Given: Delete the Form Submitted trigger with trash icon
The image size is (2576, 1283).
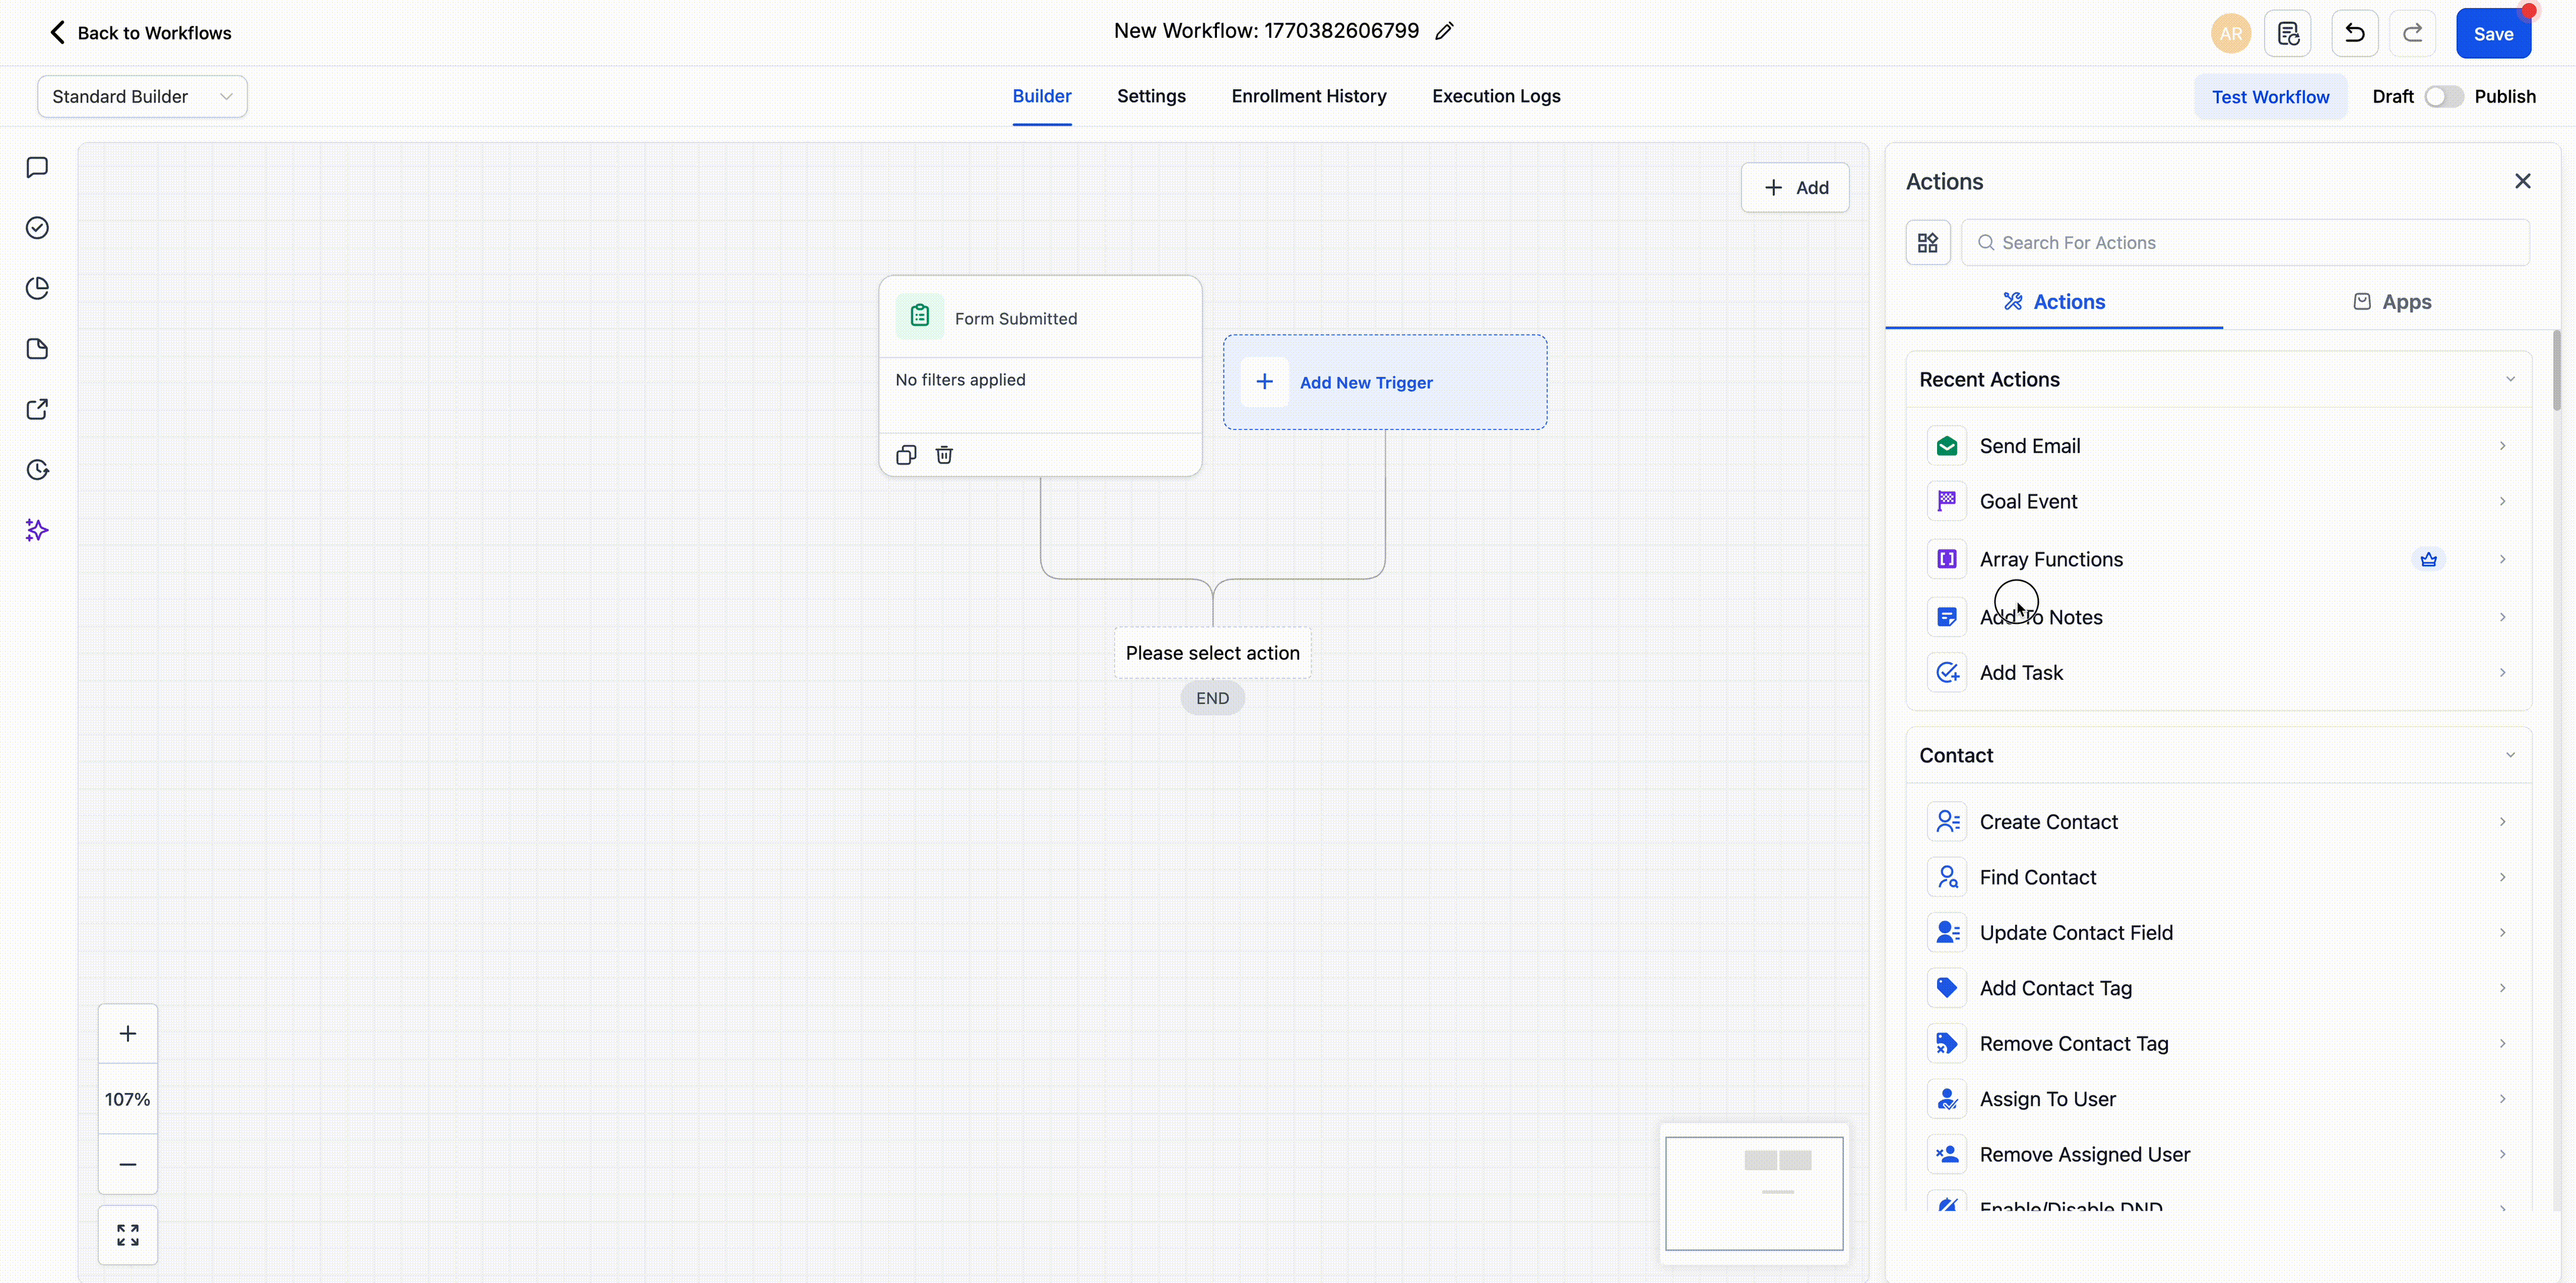Looking at the screenshot, I should [x=944, y=455].
